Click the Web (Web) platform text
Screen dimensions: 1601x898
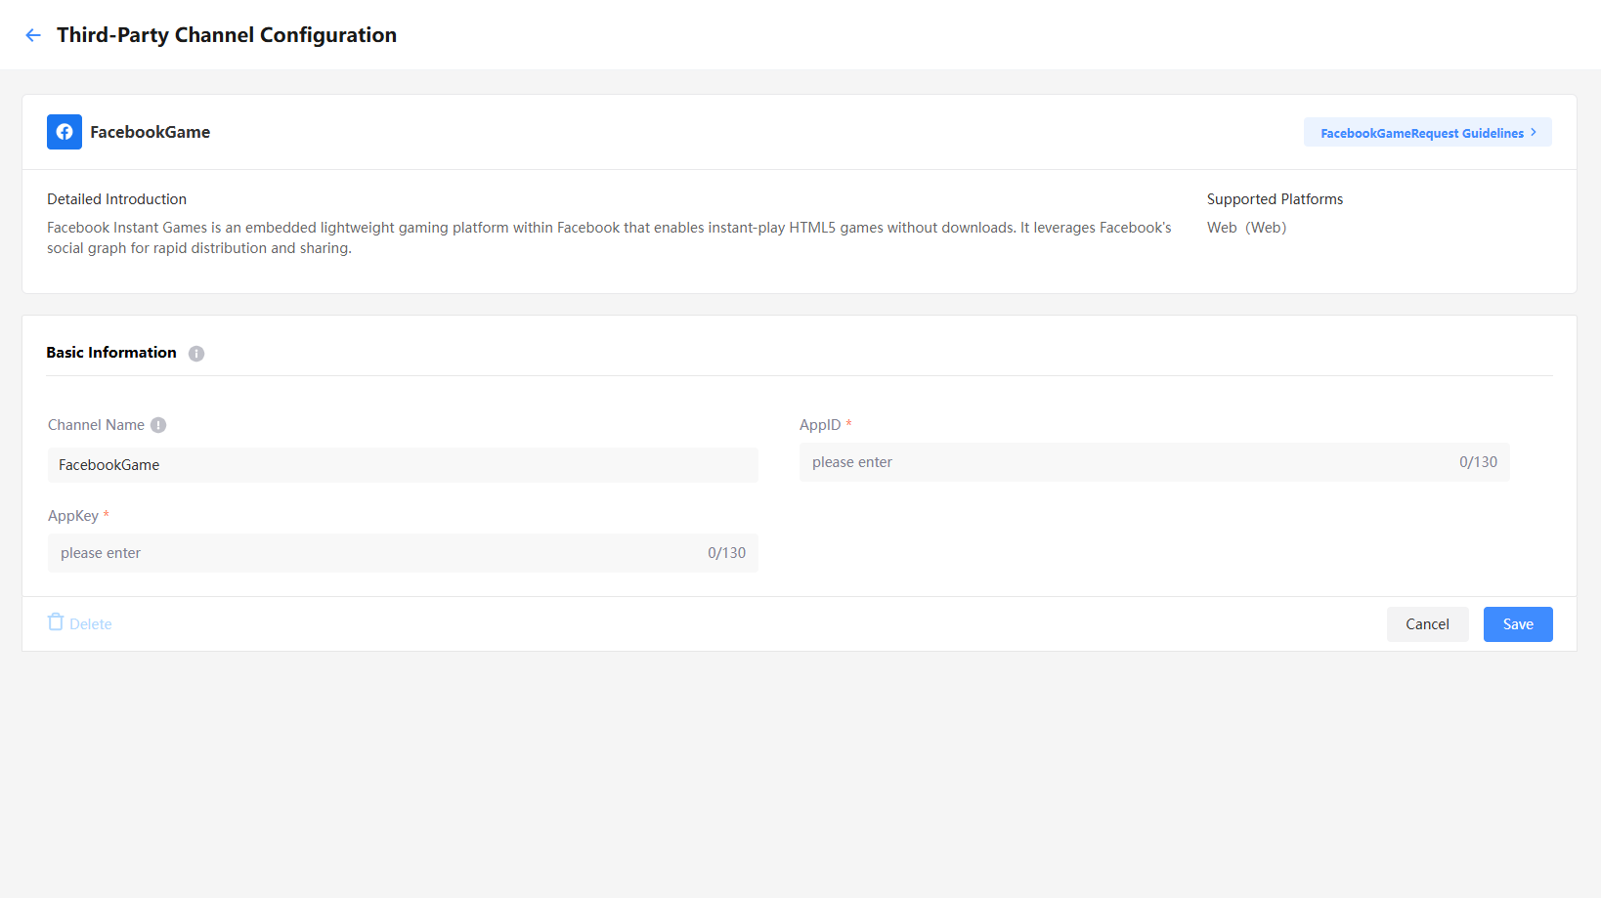(1246, 228)
